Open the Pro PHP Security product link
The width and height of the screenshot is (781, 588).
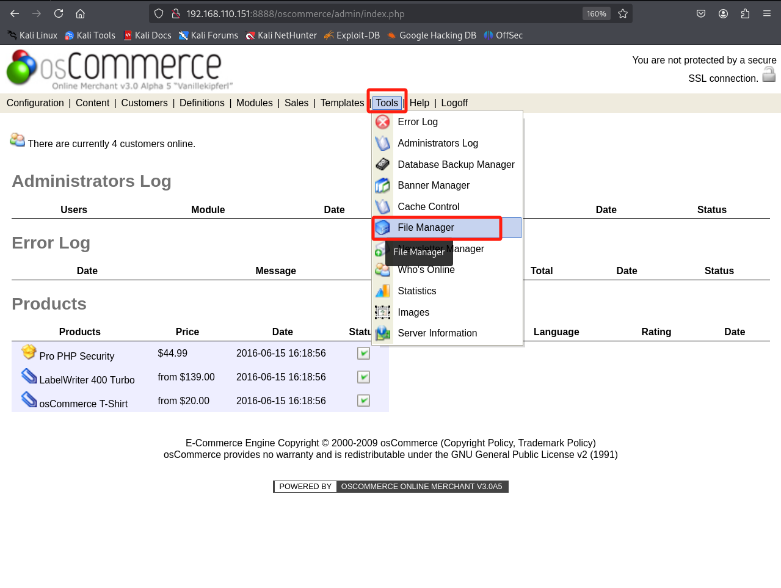pos(76,357)
